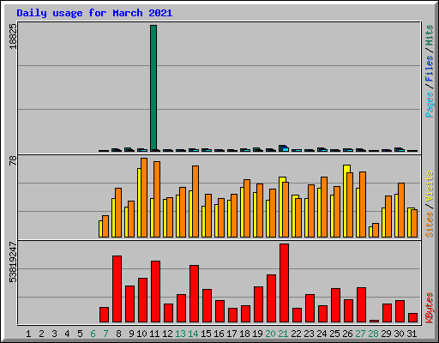Click the red 'KBytes' legend label
Image resolution: width=439 pixels, height=343 pixels.
click(429, 308)
